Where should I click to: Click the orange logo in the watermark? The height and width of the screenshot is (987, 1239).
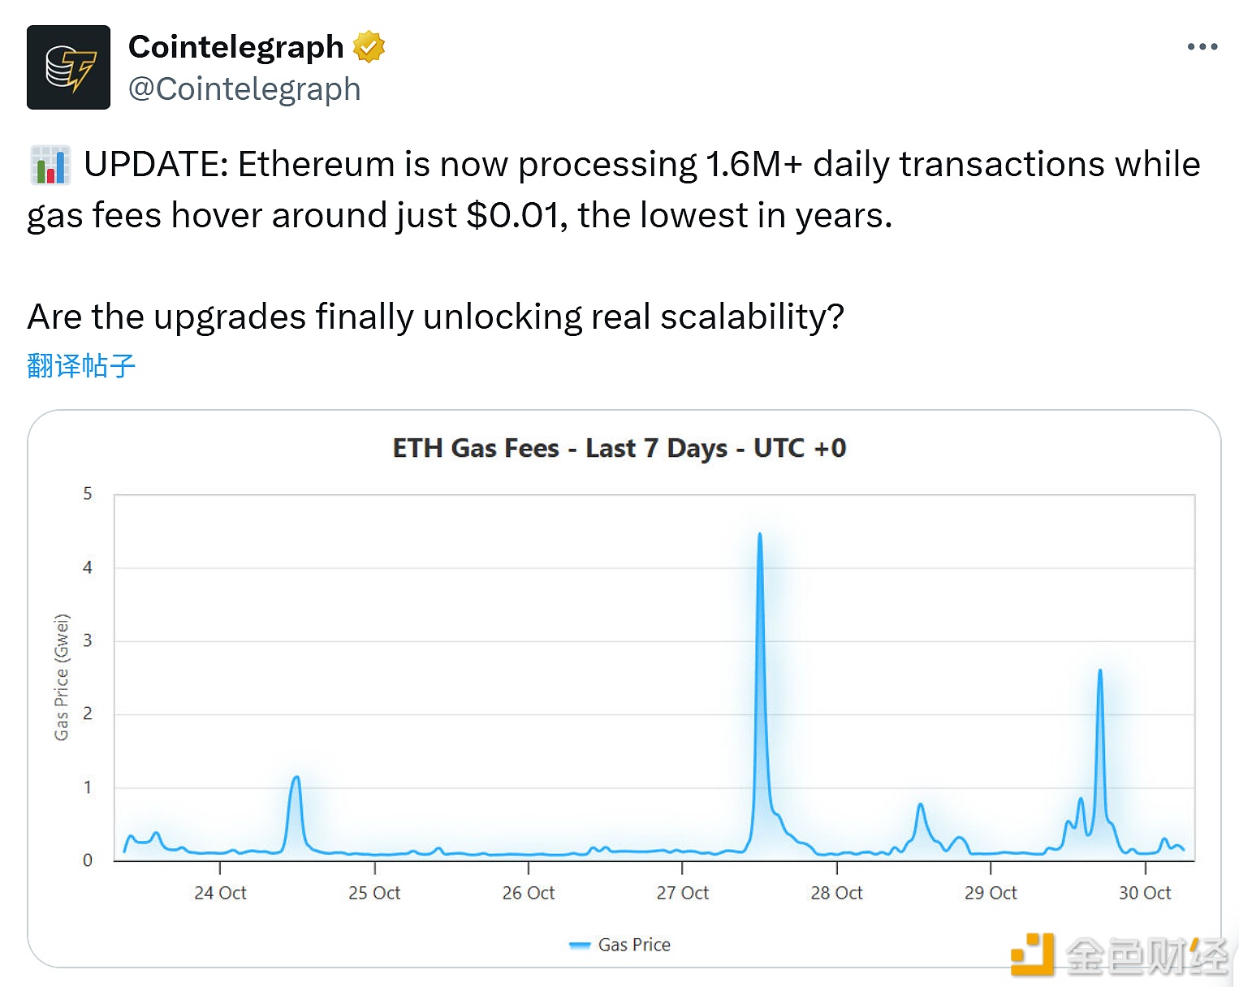(x=1032, y=955)
